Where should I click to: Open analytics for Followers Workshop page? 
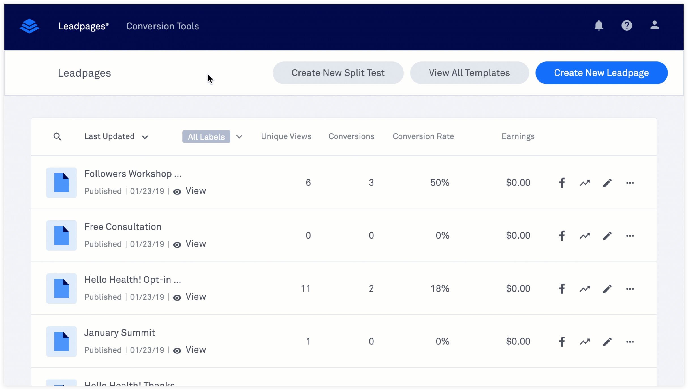tap(585, 183)
